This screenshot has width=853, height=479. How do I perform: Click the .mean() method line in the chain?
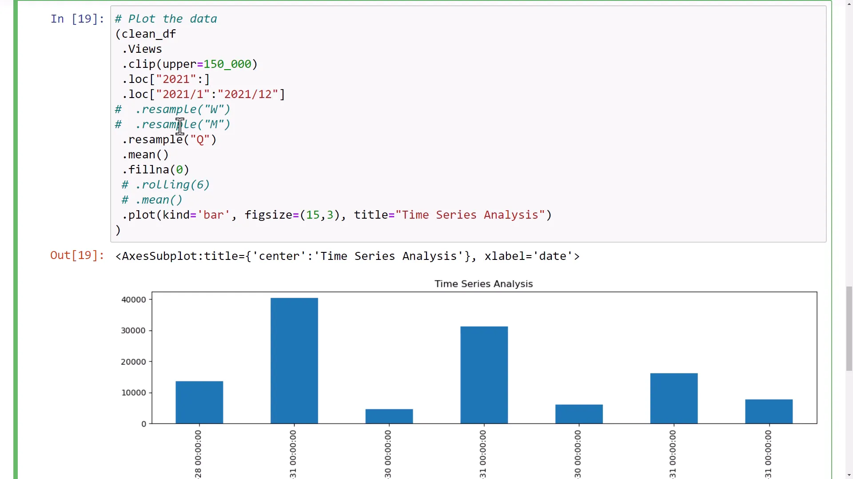(145, 155)
